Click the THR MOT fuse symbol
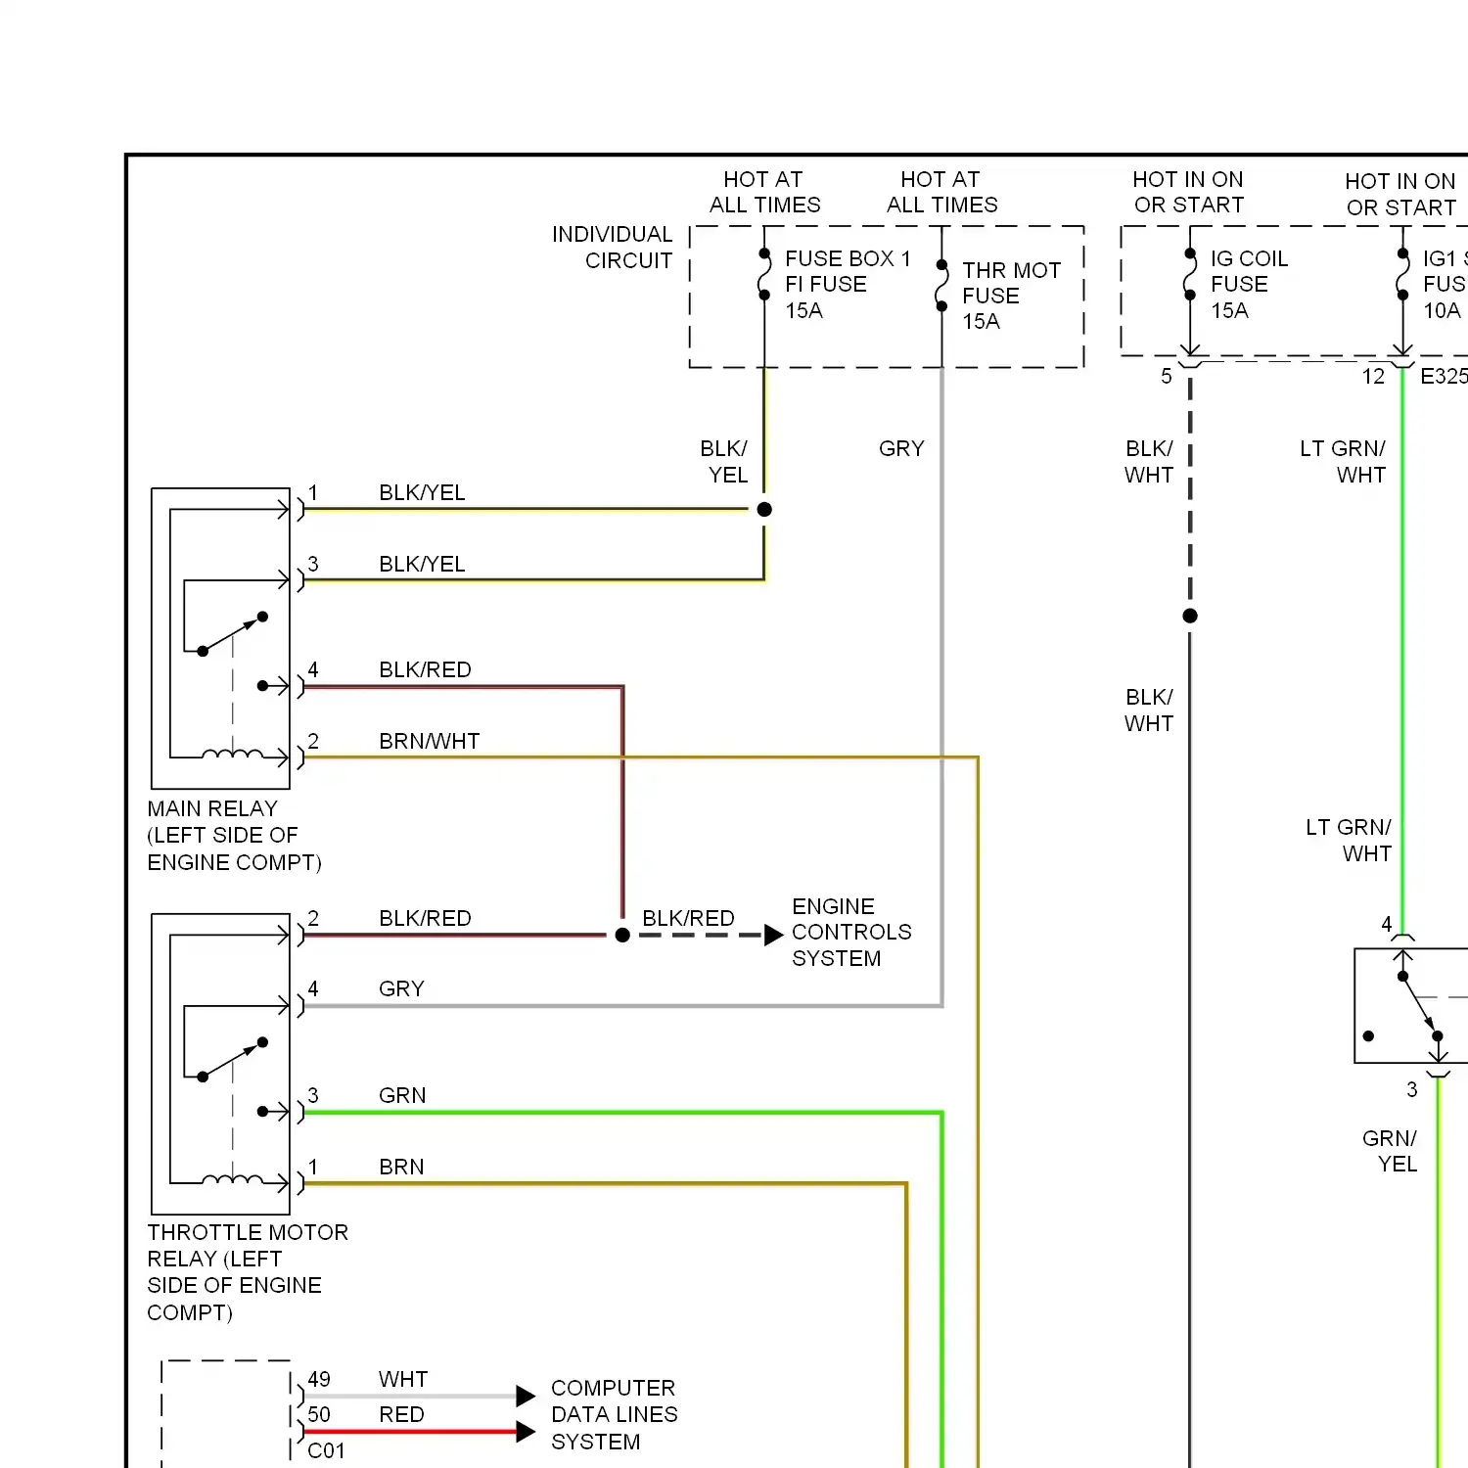 (x=941, y=285)
